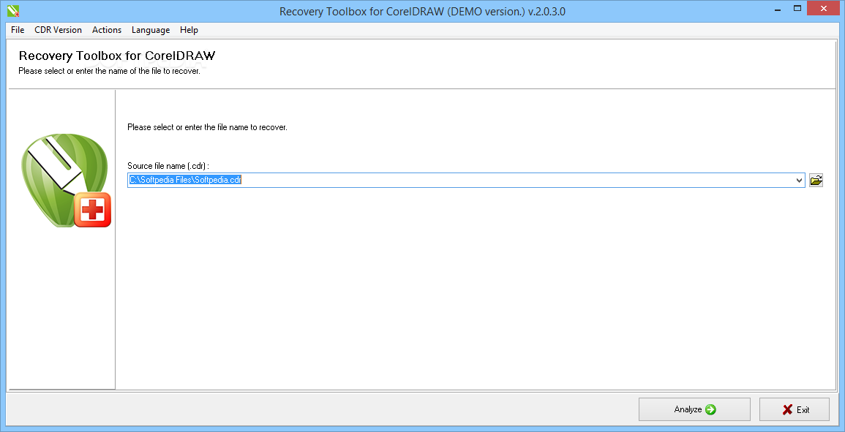Image resolution: width=845 pixels, height=432 pixels.
Task: Click 'Please select or enter the file name to recover.' text
Action: 207,128
